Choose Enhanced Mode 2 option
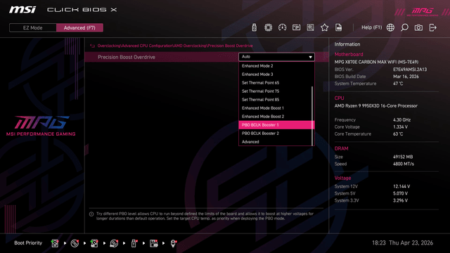The image size is (450, 253). point(275,66)
